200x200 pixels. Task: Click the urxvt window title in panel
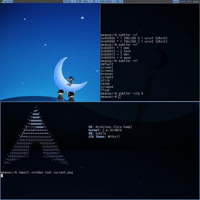(8, 1)
